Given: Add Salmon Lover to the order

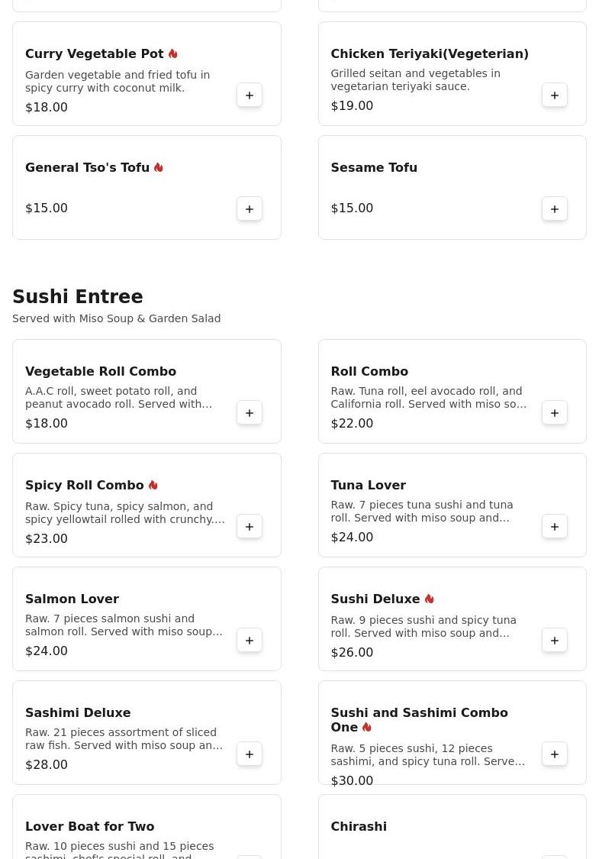Looking at the screenshot, I should tap(250, 641).
